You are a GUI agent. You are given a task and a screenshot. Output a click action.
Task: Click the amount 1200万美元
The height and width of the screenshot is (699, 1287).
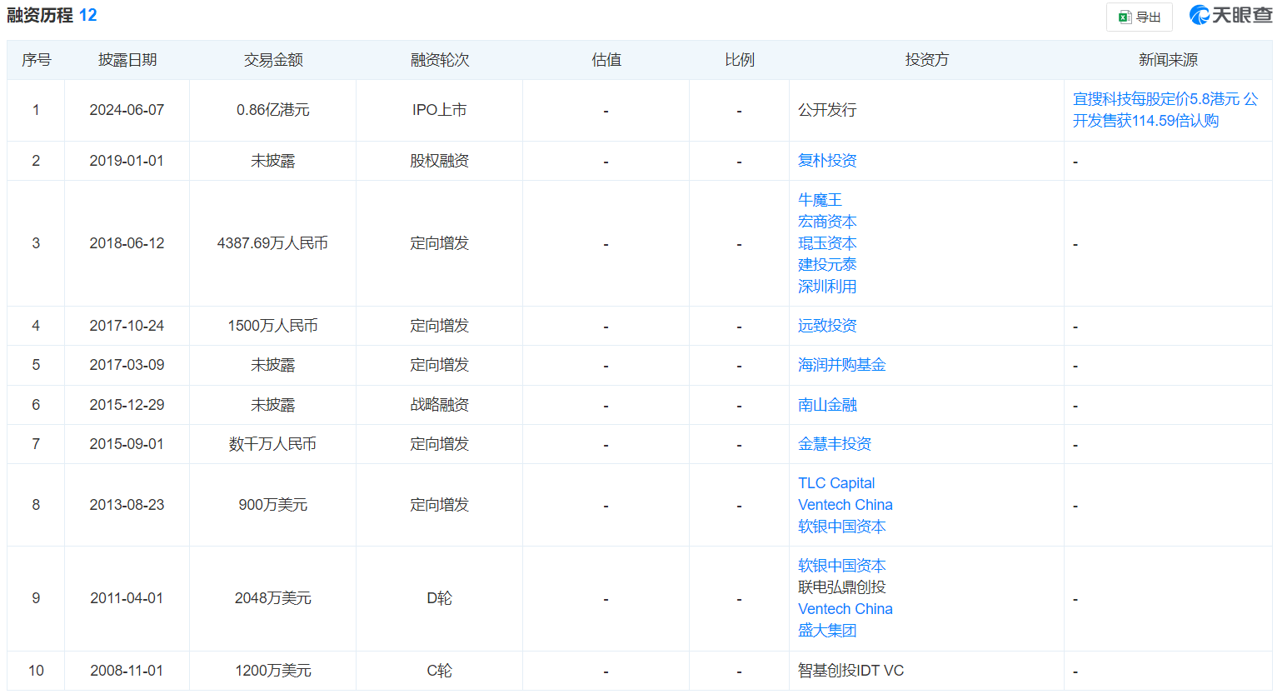click(273, 671)
